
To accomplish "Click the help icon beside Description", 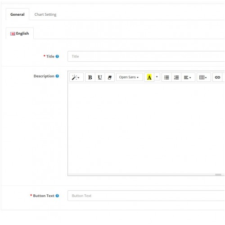I will [57, 76].
